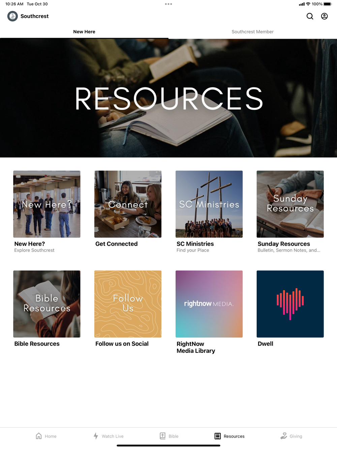Open the Dwell app tile
The width and height of the screenshot is (337, 449).
click(290, 304)
